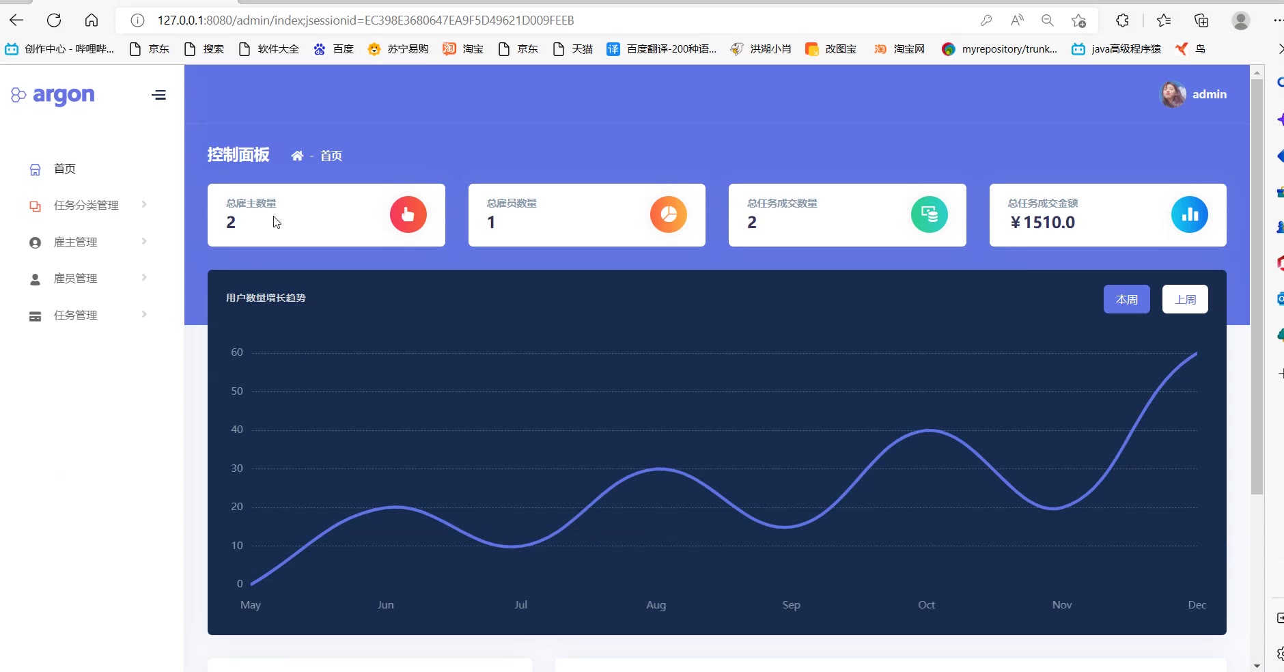Image resolution: width=1284 pixels, height=672 pixels.
Task: Click the 用户数量增长趋势 chart title
Action: (x=266, y=298)
